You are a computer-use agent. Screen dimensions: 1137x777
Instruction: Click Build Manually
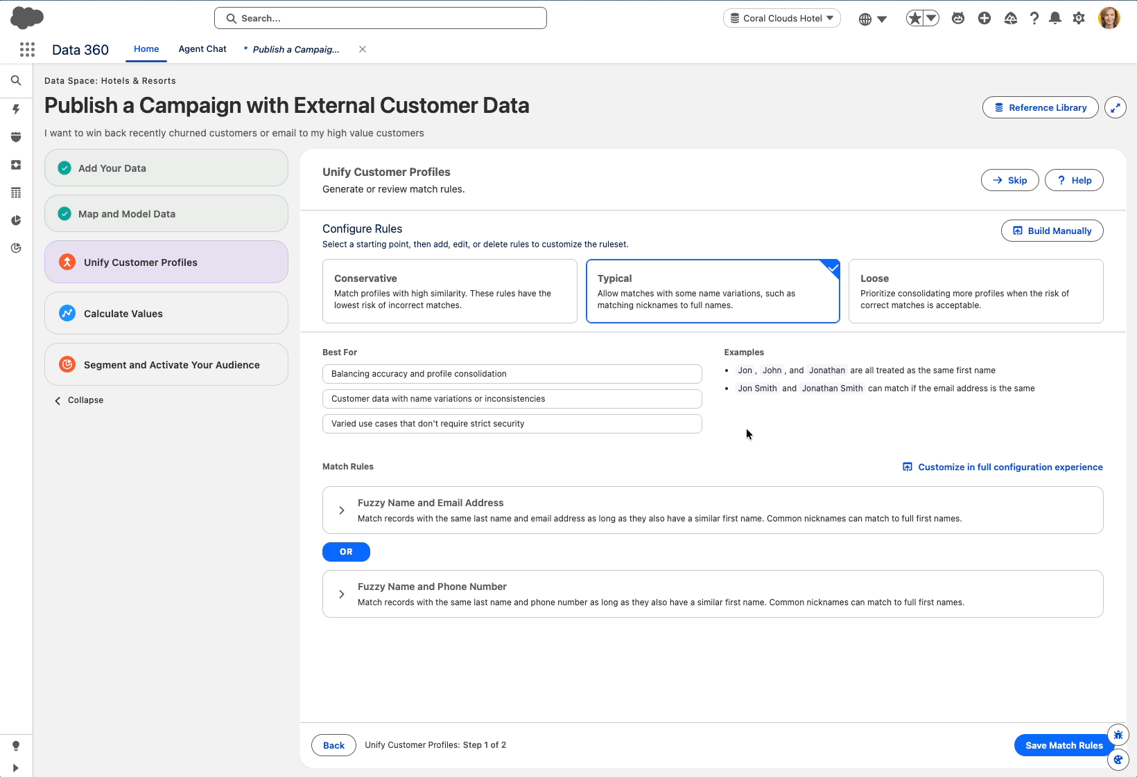tap(1052, 231)
